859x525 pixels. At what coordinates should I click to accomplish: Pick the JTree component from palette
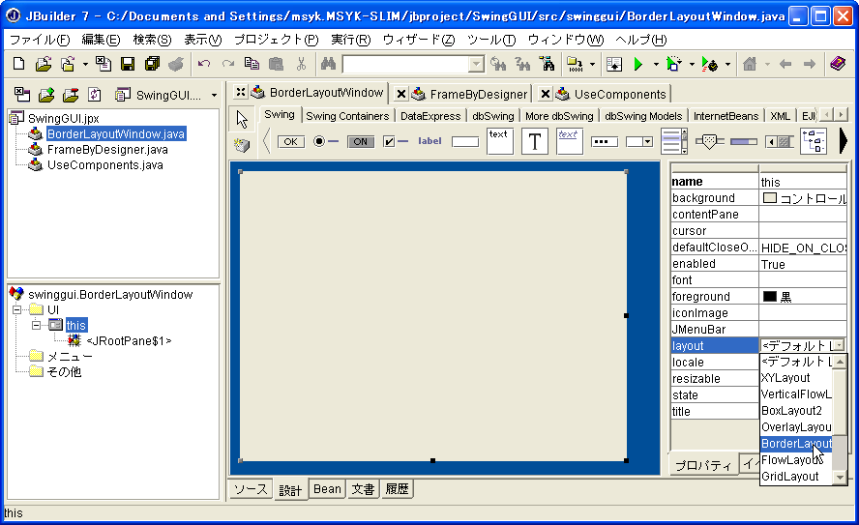pos(814,141)
